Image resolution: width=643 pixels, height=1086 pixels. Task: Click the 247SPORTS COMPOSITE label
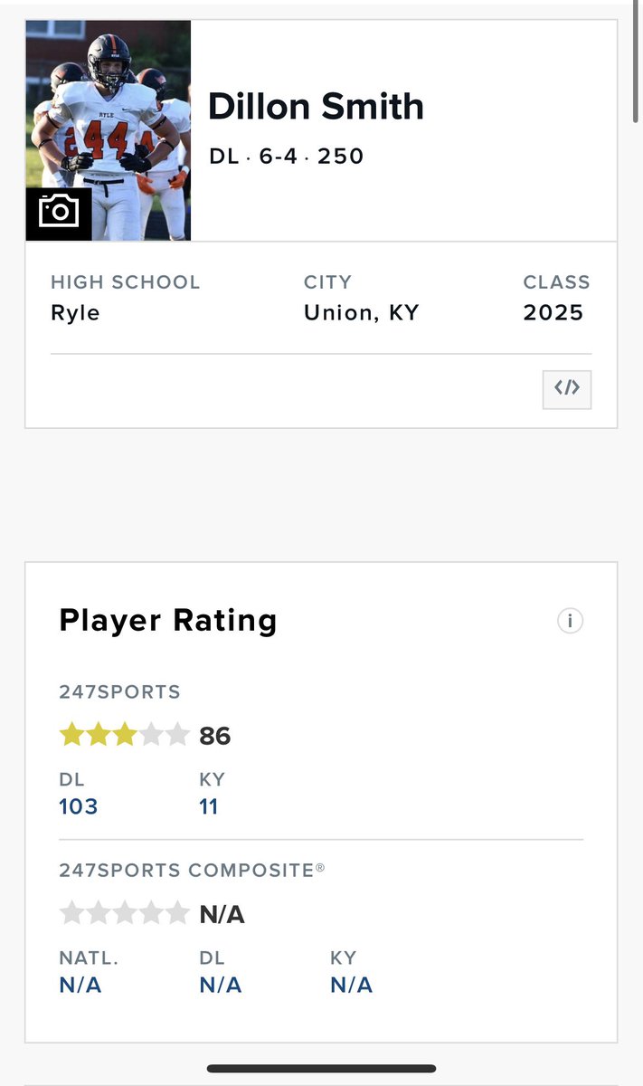tap(193, 870)
